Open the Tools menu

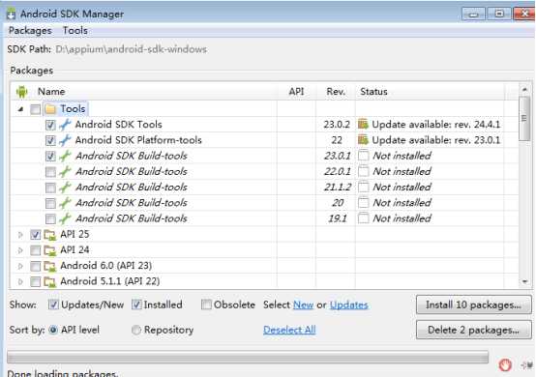[x=75, y=31]
